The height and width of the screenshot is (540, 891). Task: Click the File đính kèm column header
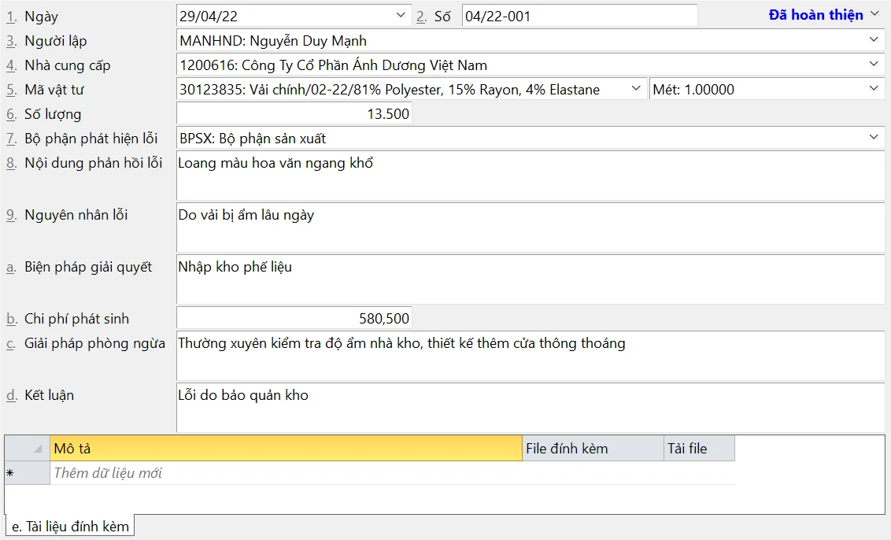coord(593,449)
